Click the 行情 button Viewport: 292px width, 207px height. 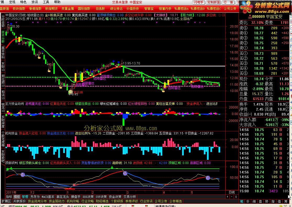point(228,2)
